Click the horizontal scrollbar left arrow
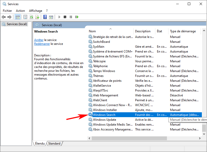The height and width of the screenshot is (152, 207). pos(90,138)
